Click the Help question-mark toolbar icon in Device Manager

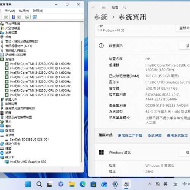[x=13, y=17]
